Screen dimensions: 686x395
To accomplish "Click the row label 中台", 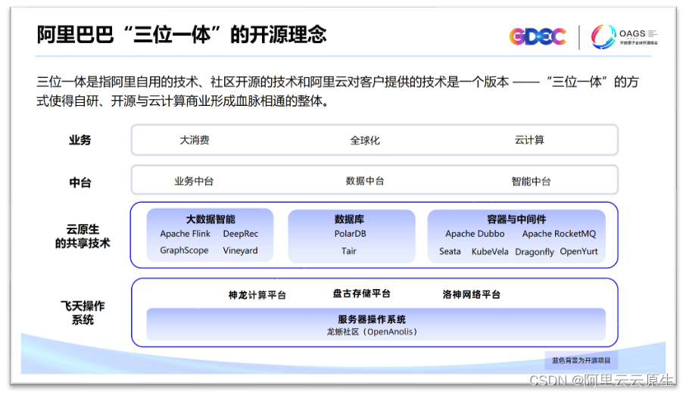I will (80, 182).
